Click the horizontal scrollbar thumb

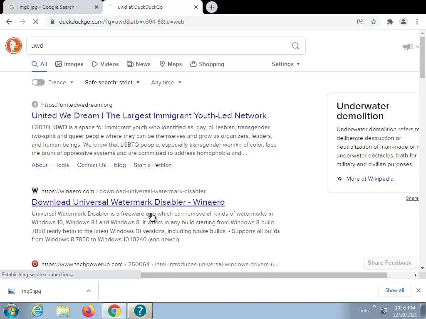[x=264, y=275]
